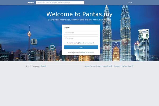This screenshot has height=106, width=159.
Task: Click the Password field
Action: (81, 38)
